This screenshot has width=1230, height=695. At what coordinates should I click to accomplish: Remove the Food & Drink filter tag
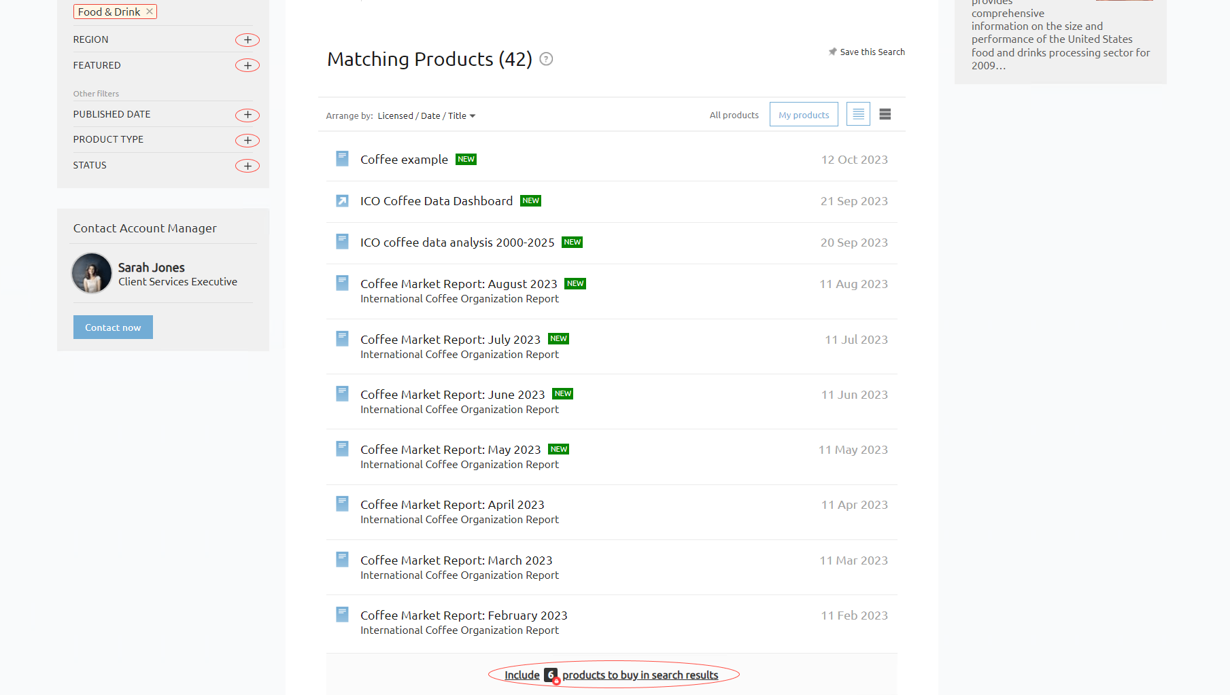(150, 12)
